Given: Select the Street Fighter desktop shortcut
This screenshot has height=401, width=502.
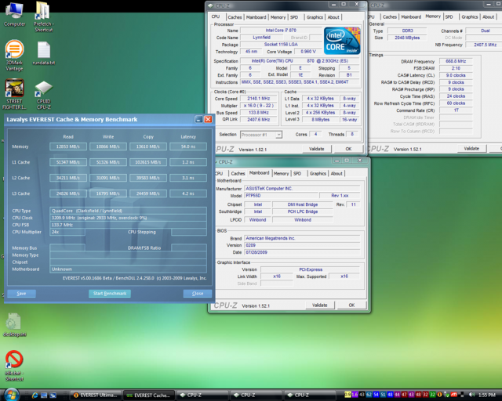Looking at the screenshot, I should 14,94.
